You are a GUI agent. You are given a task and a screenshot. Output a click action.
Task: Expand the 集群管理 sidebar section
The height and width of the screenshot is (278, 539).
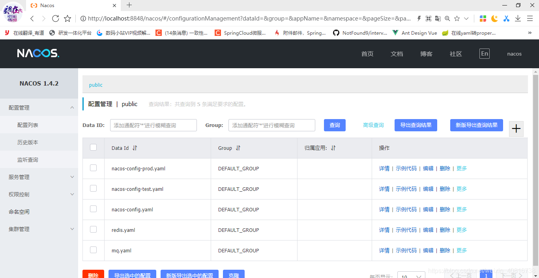pyautogui.click(x=39, y=229)
